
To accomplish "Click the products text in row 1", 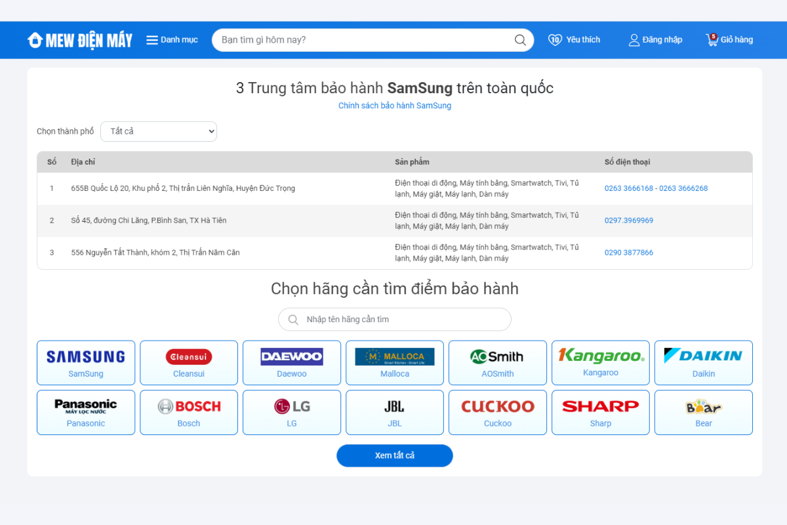I will click(x=487, y=188).
